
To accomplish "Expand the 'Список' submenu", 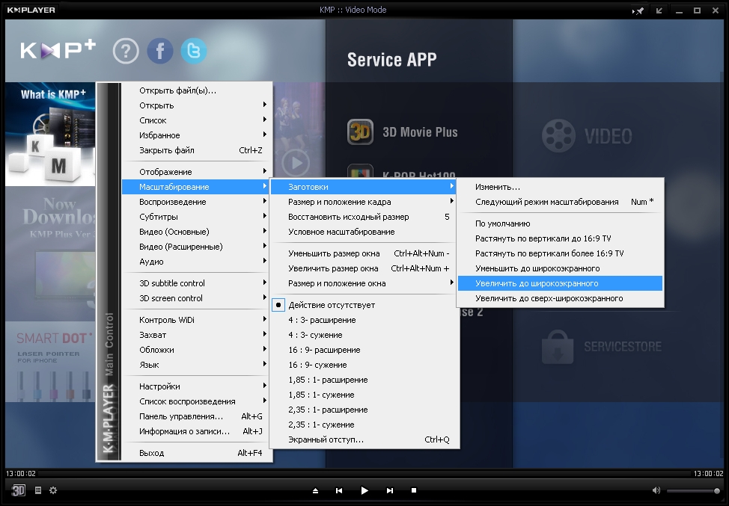I will pos(196,120).
